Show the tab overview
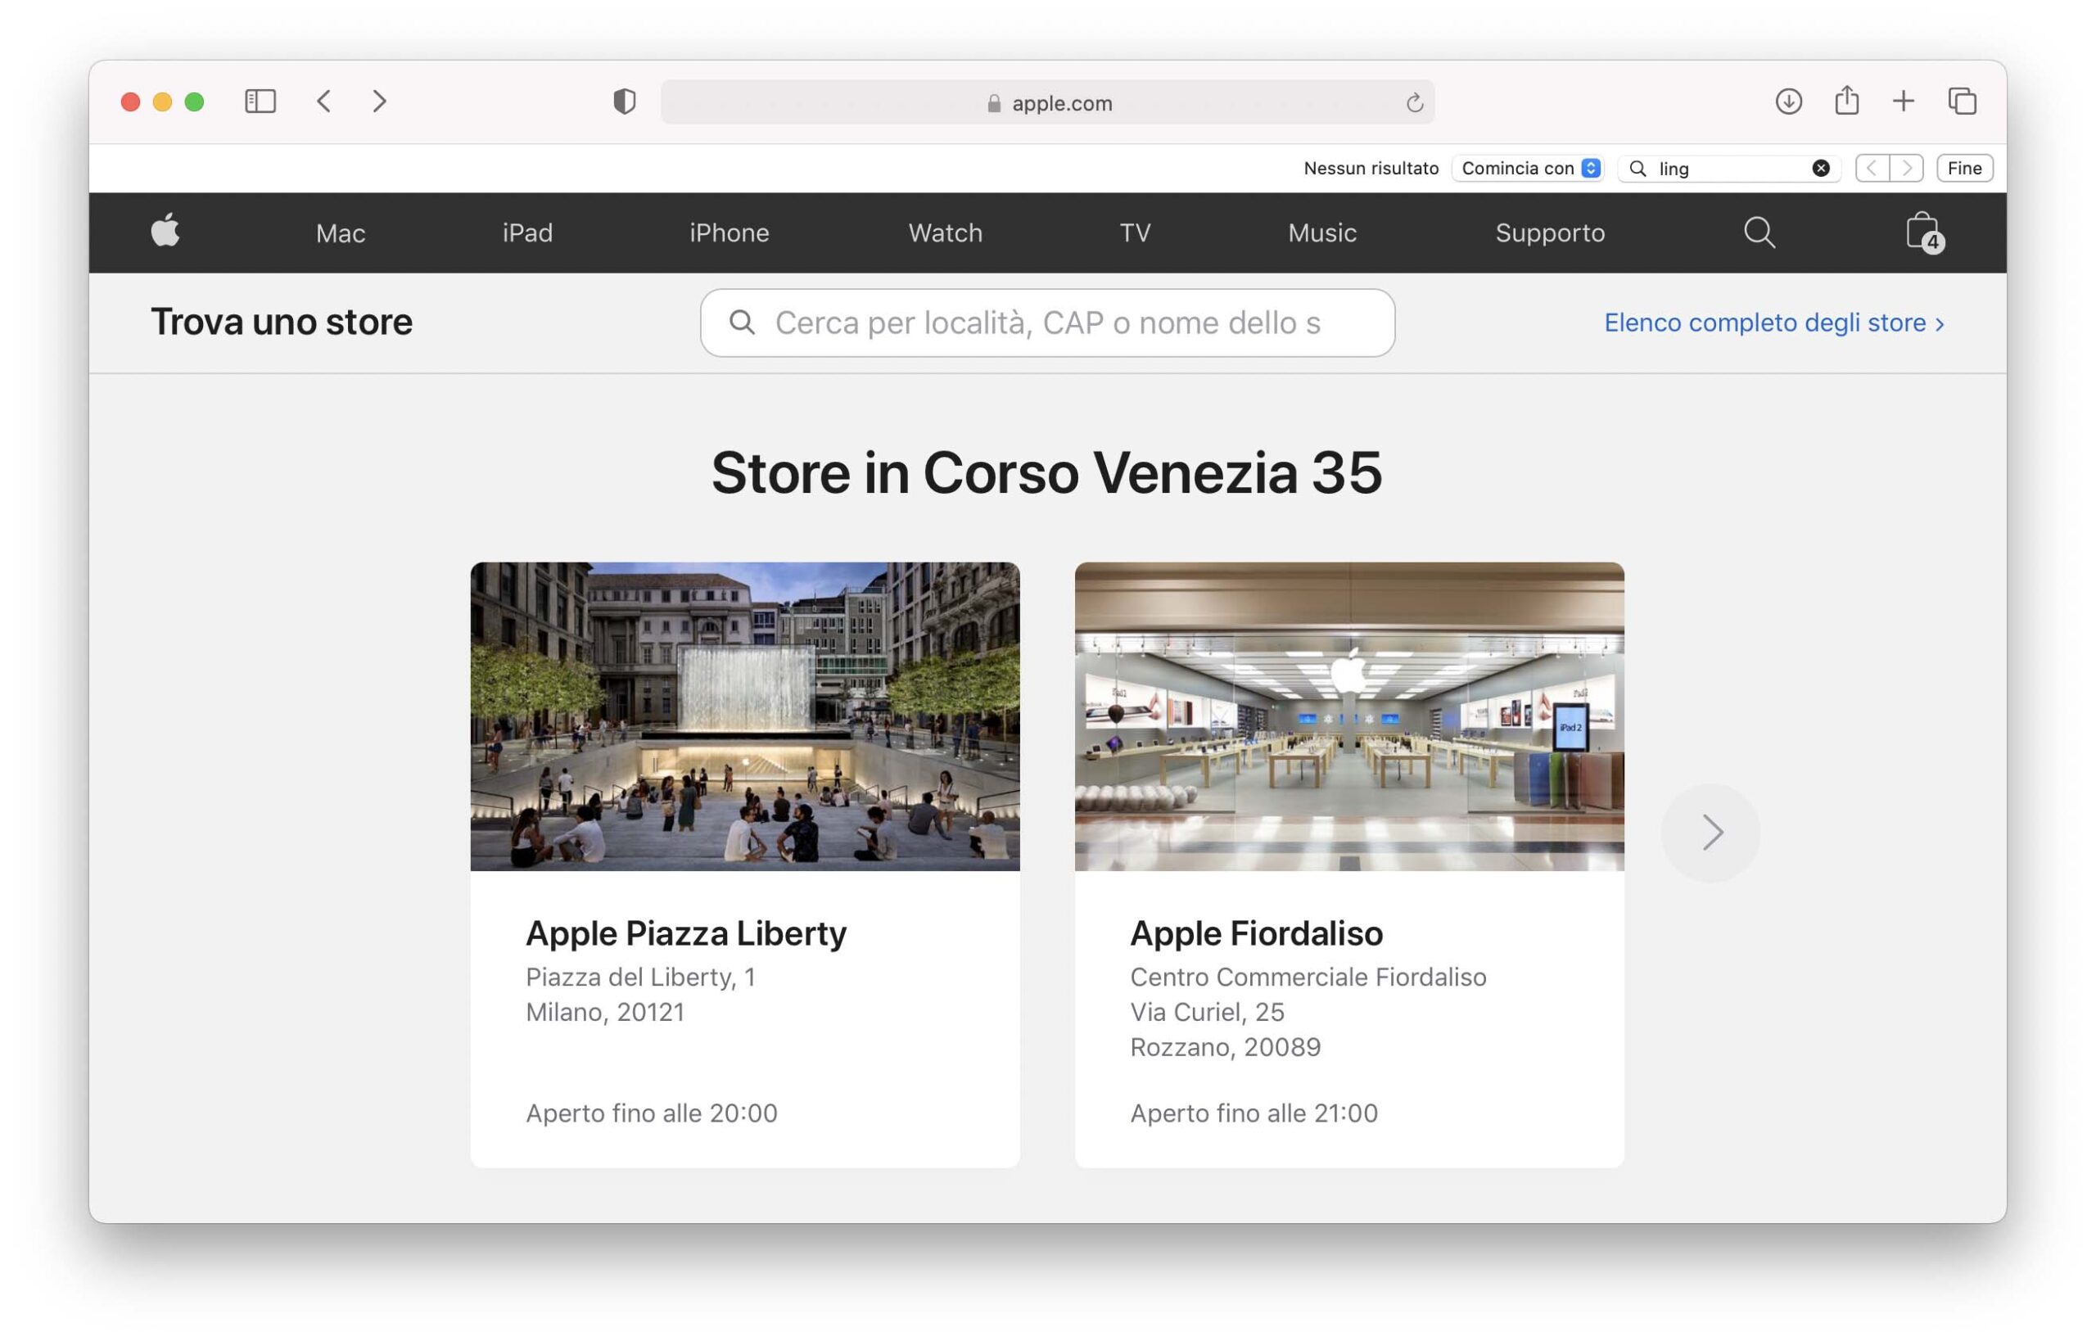Viewport: 2096px width, 1341px height. pyautogui.click(x=1962, y=102)
